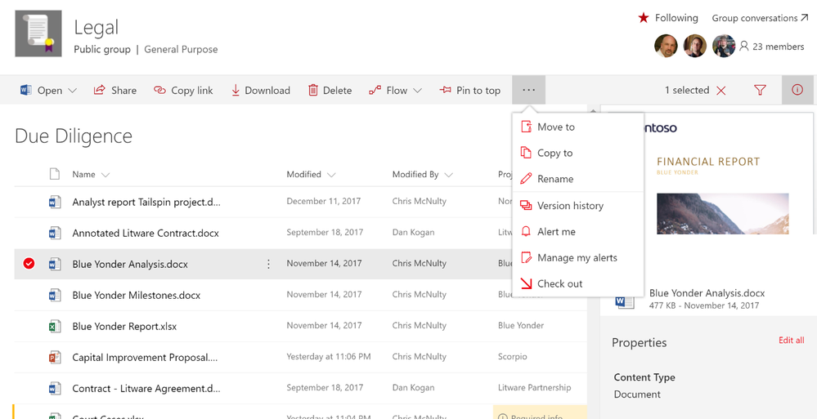Click the Copy link icon
The width and height of the screenshot is (817, 419).
click(x=159, y=90)
